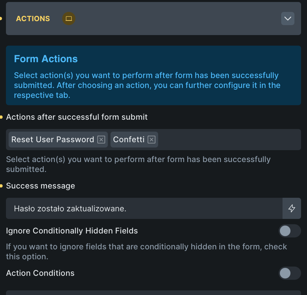Click the Form Actions info heading
This screenshot has width=307, height=295.
pyautogui.click(x=46, y=59)
